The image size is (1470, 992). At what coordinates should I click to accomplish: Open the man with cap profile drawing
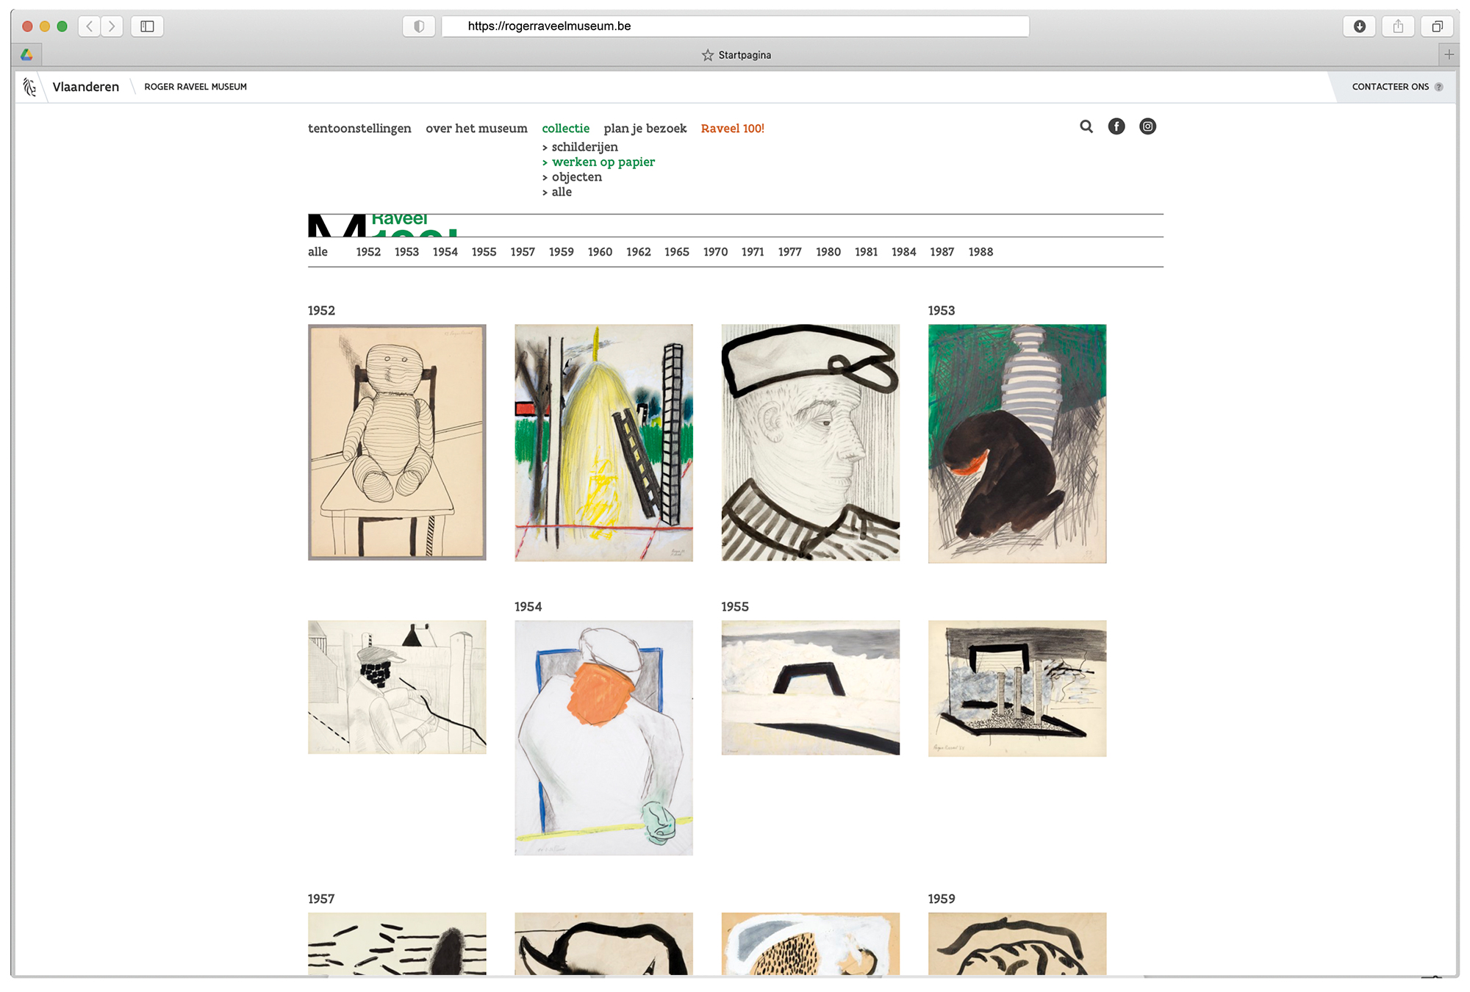(810, 442)
